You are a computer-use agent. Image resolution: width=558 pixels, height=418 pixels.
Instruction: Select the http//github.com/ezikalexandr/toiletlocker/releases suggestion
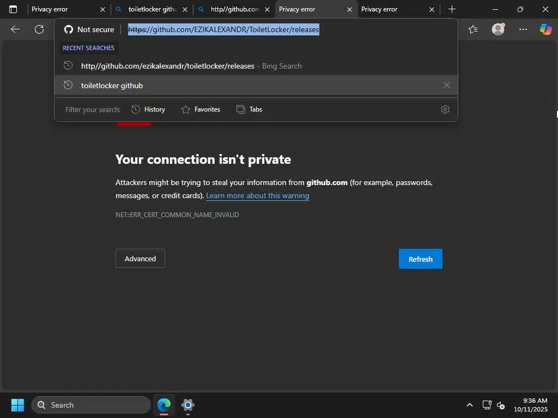coord(256,66)
